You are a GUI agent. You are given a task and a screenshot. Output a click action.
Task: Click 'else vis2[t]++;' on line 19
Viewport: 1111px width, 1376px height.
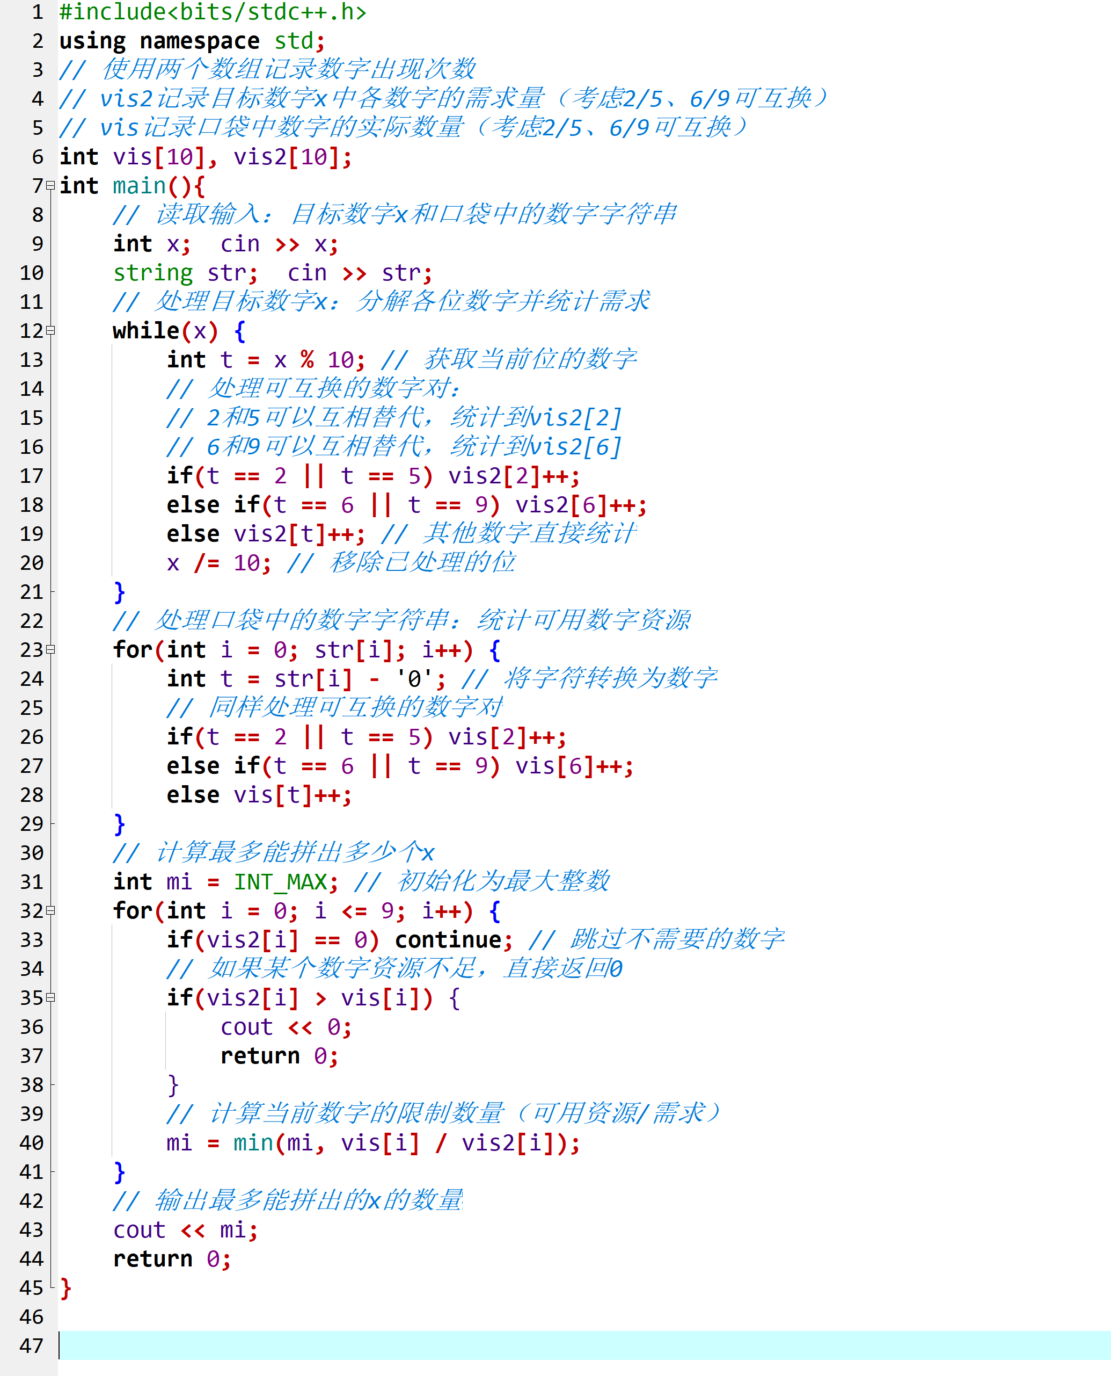click(x=266, y=534)
